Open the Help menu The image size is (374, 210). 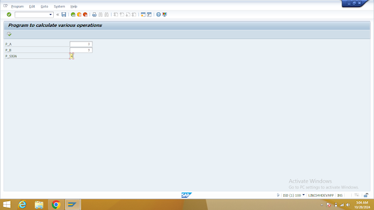(x=74, y=6)
